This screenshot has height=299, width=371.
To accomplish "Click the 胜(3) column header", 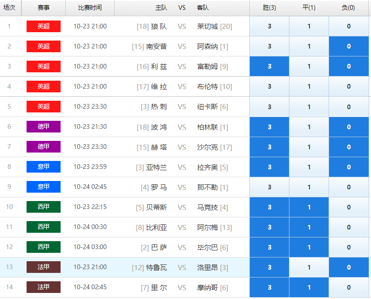I will point(269,8).
